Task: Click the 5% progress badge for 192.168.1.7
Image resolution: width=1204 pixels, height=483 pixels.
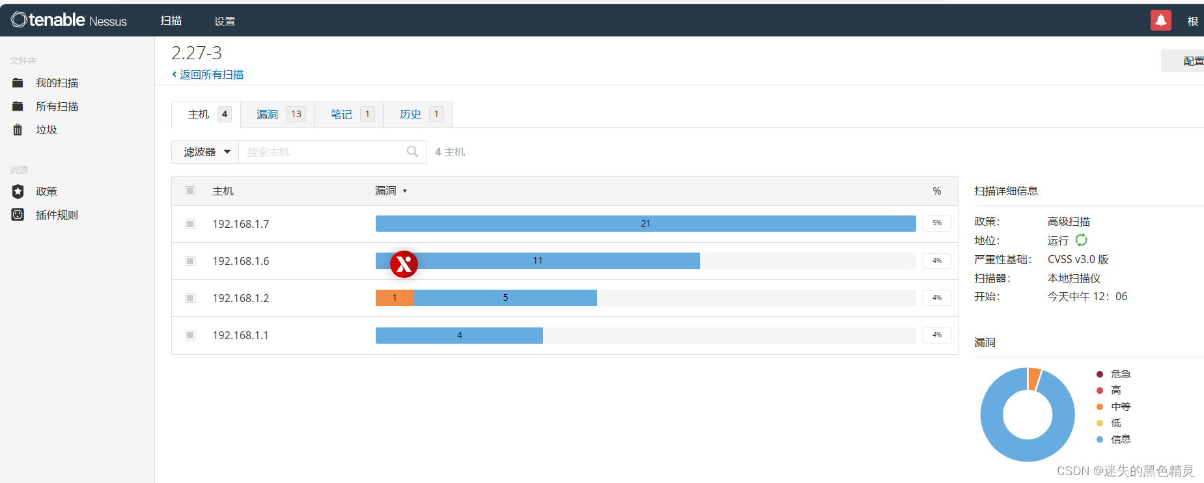Action: [937, 223]
